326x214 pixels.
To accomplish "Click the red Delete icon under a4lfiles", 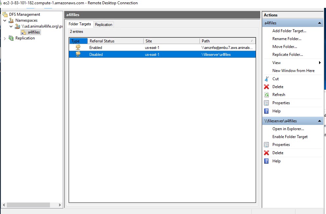I will coord(267,86).
